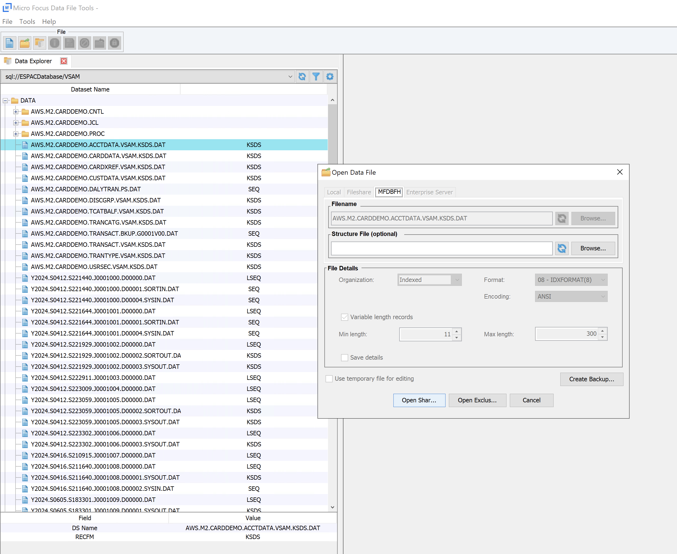Create a new data file

coord(10,42)
